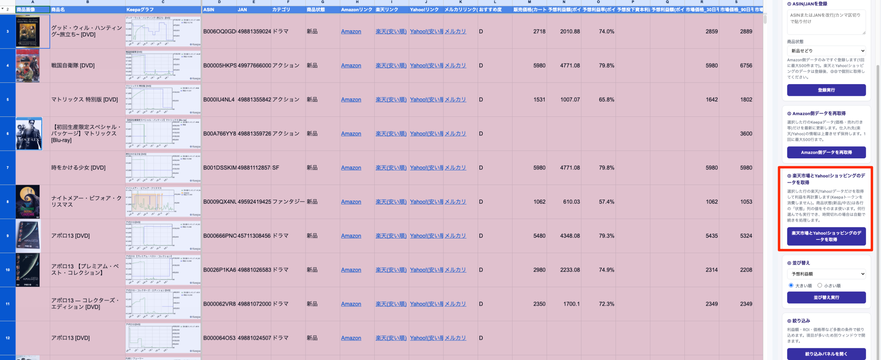Click the 90-day market price cell 6756
The width and height of the screenshot is (881, 360).
pos(736,65)
